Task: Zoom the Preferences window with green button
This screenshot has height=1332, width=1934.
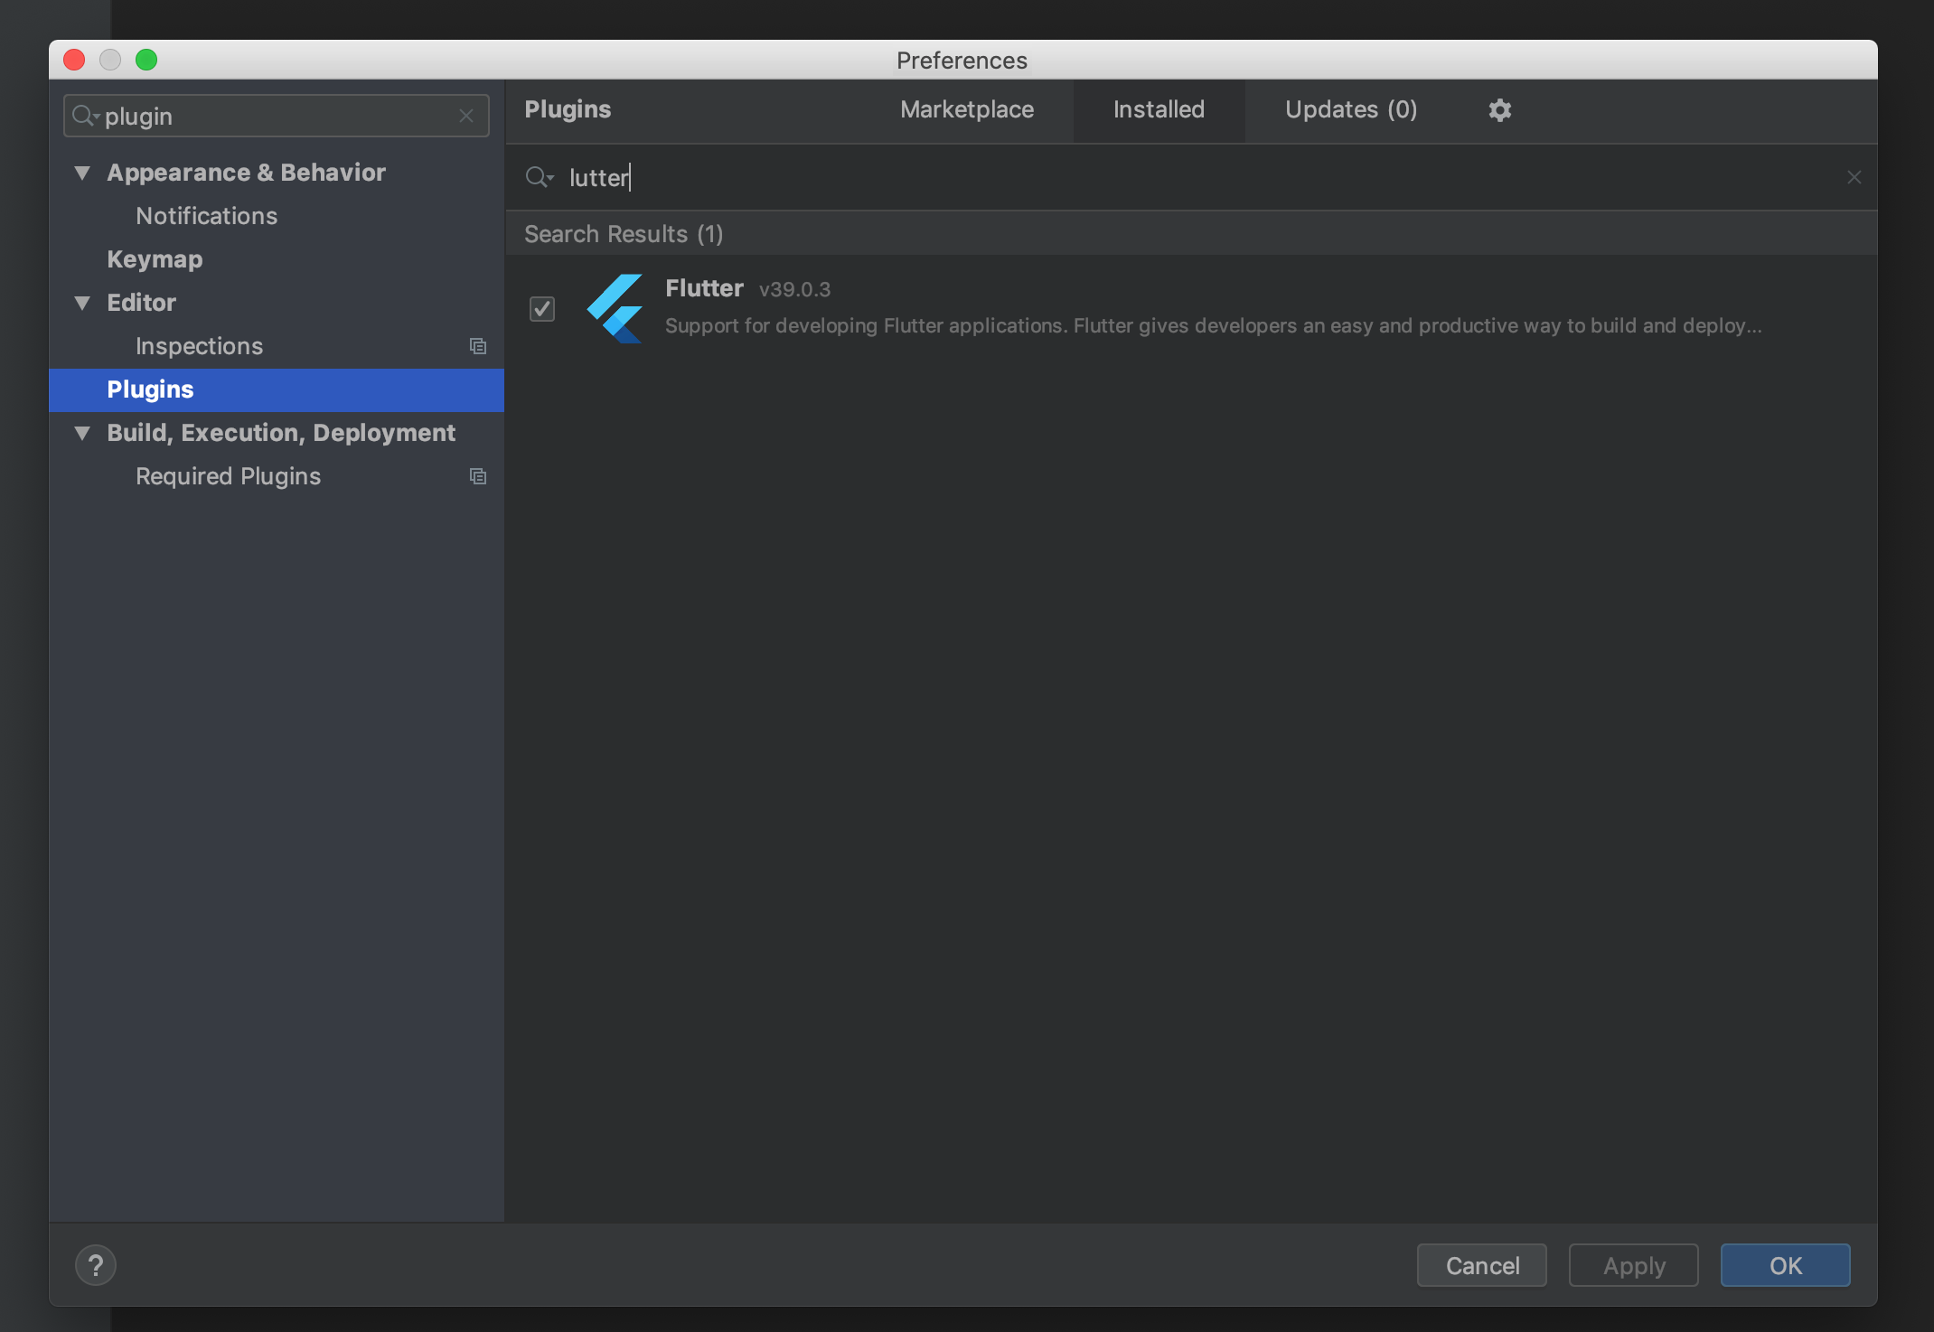Action: coord(146,60)
